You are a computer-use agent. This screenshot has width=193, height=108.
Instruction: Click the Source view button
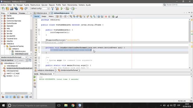tap(37, 16)
